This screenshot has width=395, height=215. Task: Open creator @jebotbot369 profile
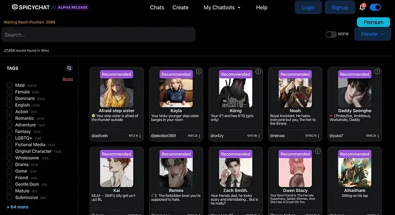(x=163, y=136)
